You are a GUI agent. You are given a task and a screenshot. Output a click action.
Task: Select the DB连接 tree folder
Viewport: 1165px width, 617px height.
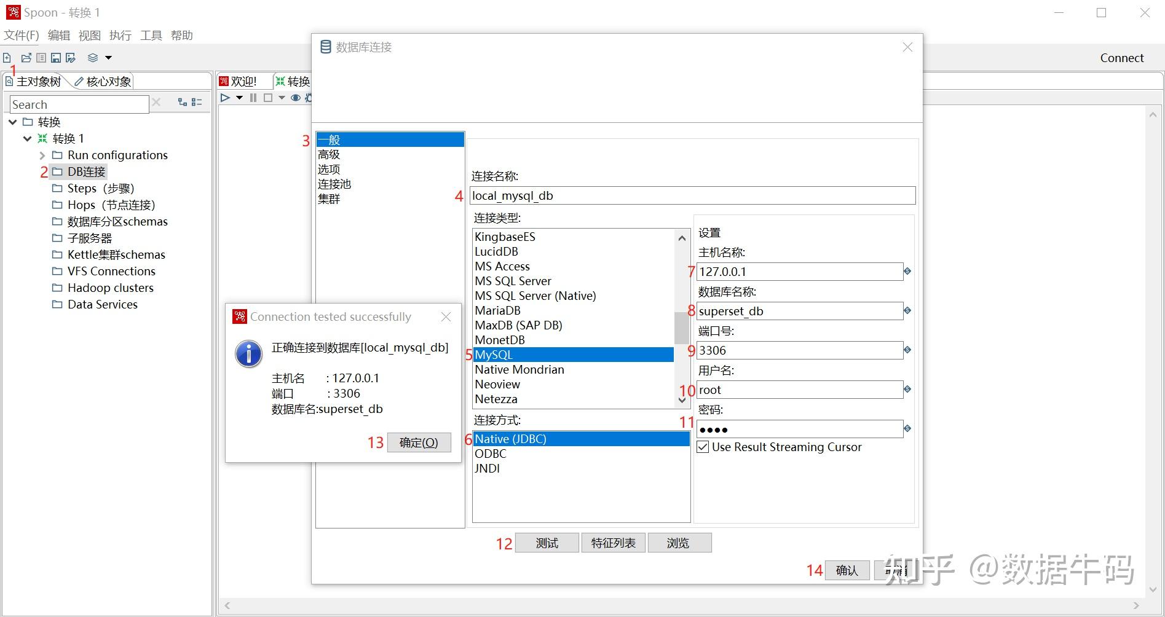click(x=79, y=171)
